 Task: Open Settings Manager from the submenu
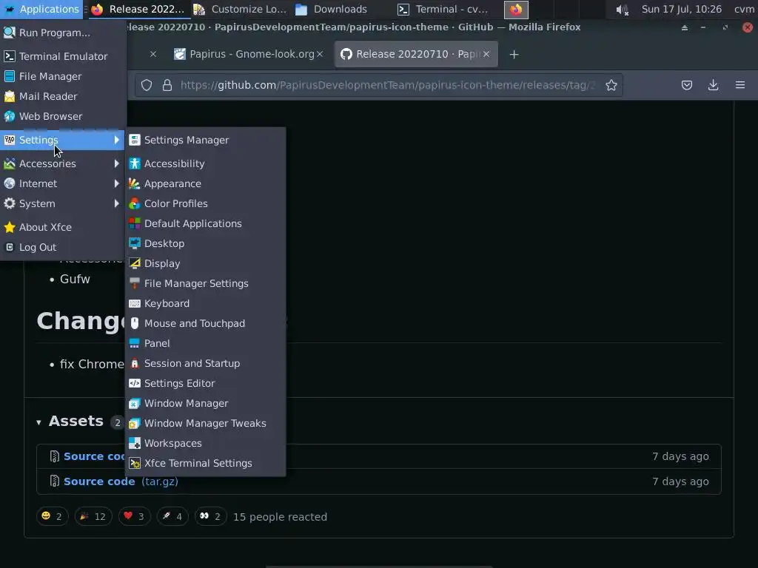click(x=206, y=140)
